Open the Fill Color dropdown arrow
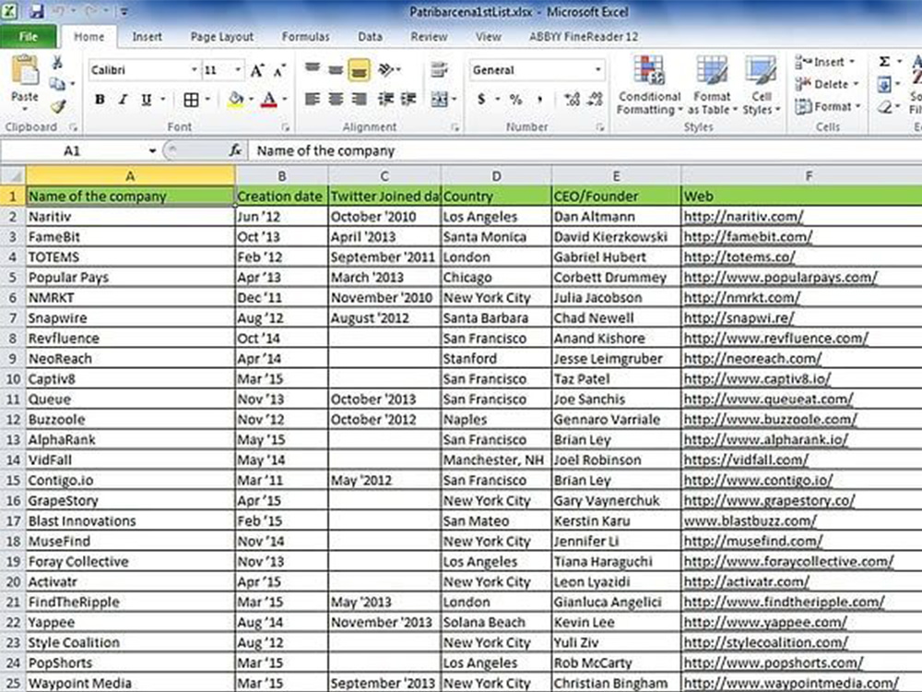Viewport: 922px width, 692px height. click(x=251, y=100)
